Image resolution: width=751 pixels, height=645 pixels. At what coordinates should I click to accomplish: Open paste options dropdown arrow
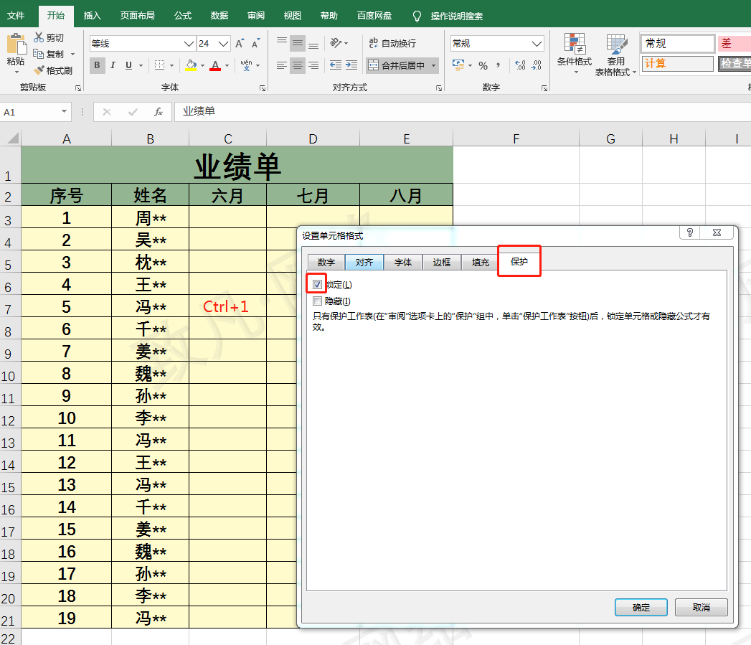pyautogui.click(x=16, y=72)
